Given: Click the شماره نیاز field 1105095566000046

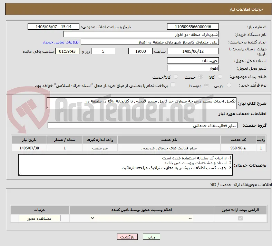Looking at the screenshot, I should (x=193, y=27).
